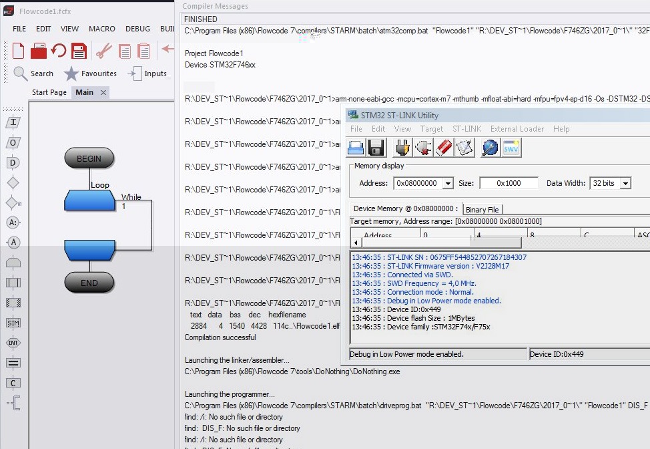Image resolution: width=650 pixels, height=449 pixels.
Task: Select the Switch diamond icon tool
Action: pos(13,202)
